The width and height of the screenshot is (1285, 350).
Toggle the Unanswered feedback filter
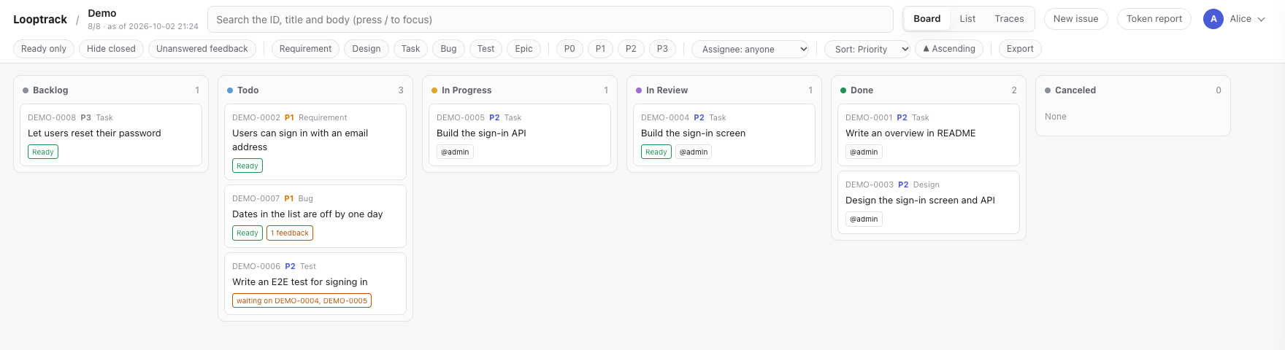tap(202, 49)
